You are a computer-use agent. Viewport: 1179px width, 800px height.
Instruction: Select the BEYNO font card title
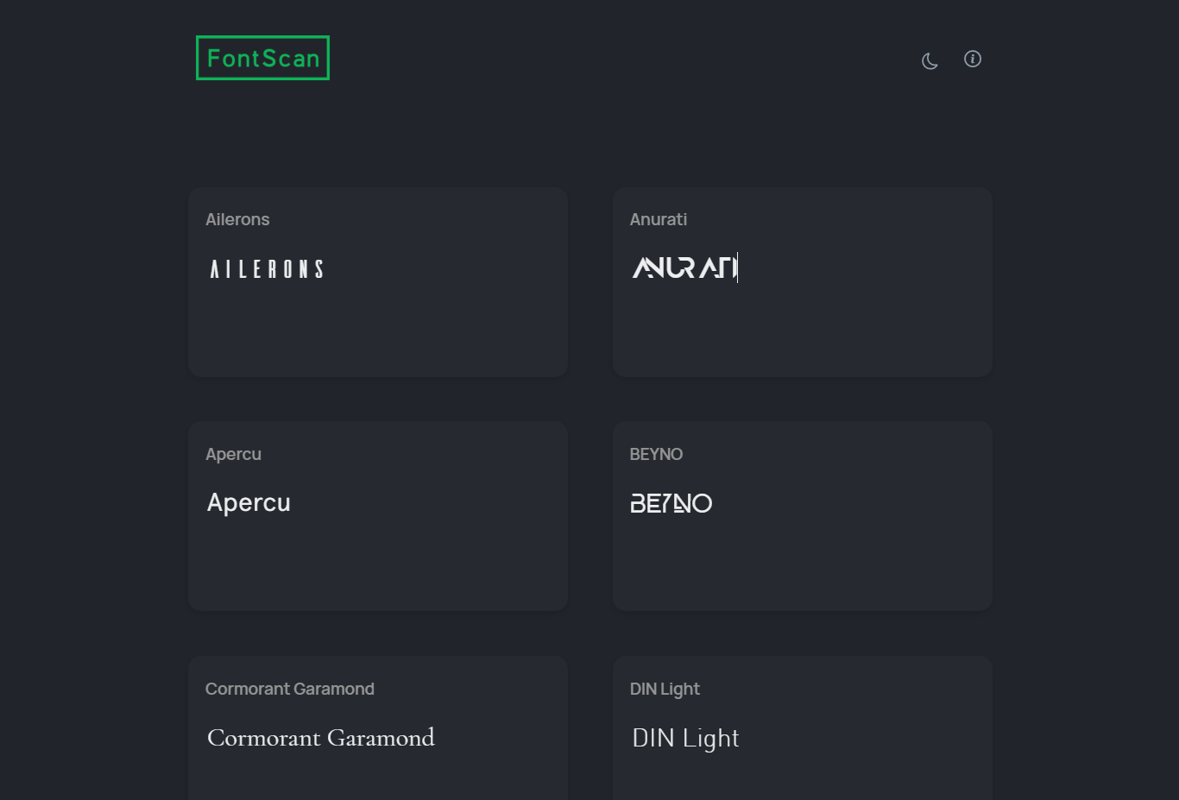coord(656,454)
